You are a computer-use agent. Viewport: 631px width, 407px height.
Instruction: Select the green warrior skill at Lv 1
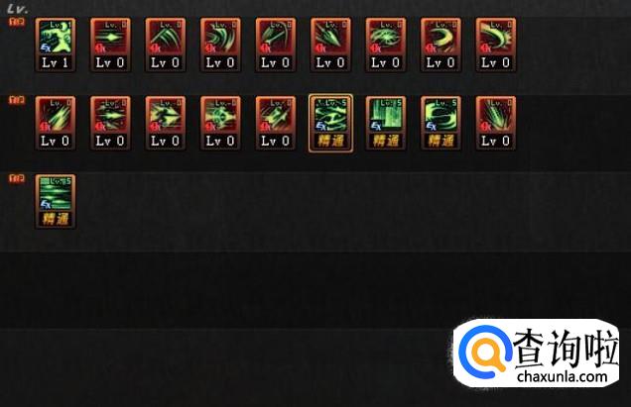coord(56,45)
